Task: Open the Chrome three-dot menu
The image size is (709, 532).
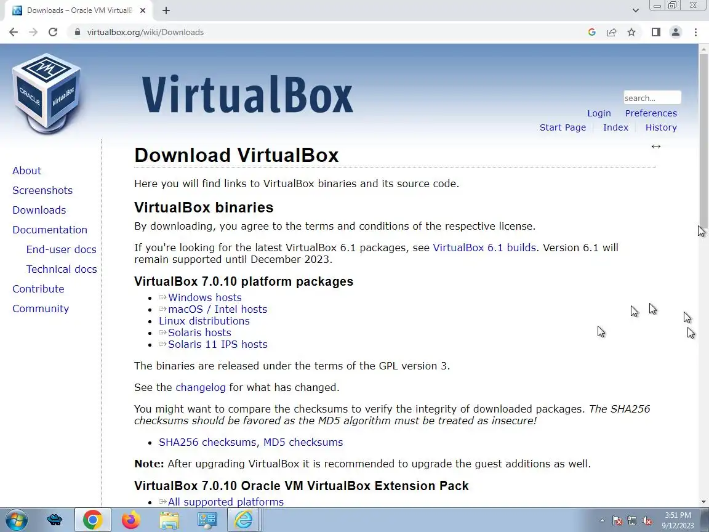Action: pos(695,32)
